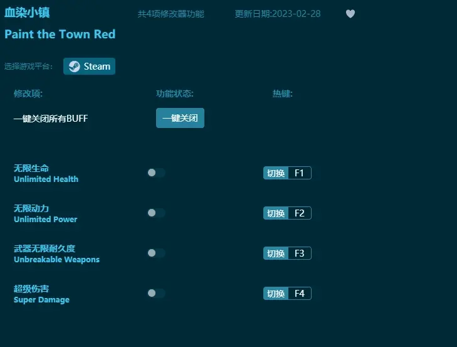
Task: Click the Paint the Town Red title
Action: [60, 34]
